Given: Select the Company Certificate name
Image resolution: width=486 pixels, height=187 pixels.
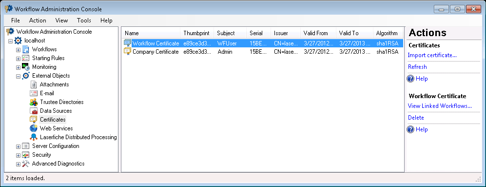Looking at the screenshot, I should [x=156, y=52].
